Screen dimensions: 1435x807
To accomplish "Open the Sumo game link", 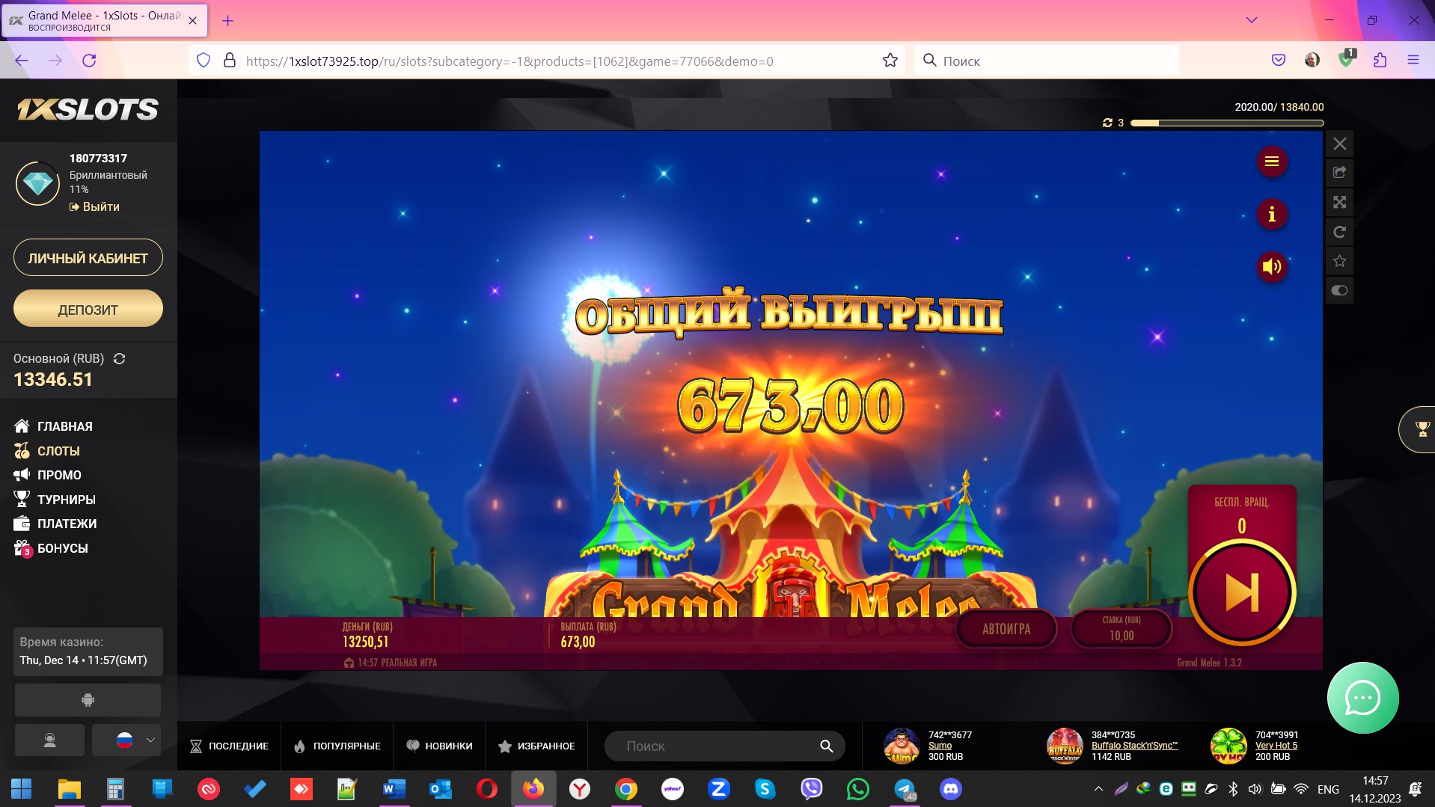I will (940, 746).
